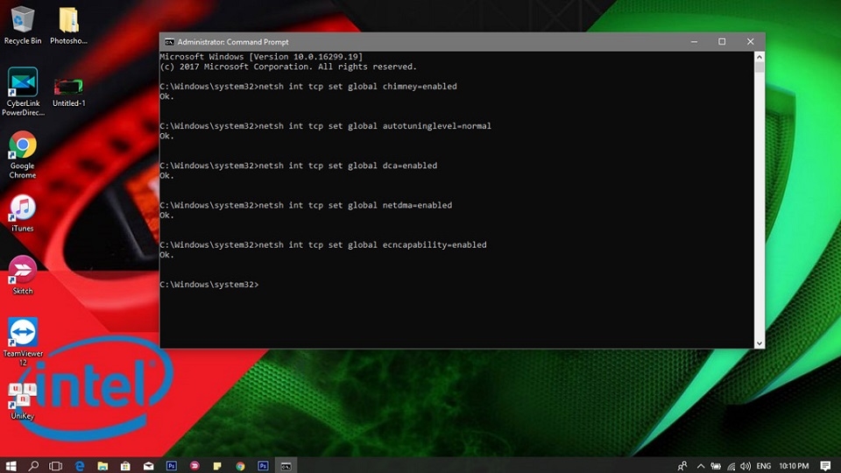Image resolution: width=841 pixels, height=473 pixels.
Task: Open the volume speaker tray icon
Action: 746,465
